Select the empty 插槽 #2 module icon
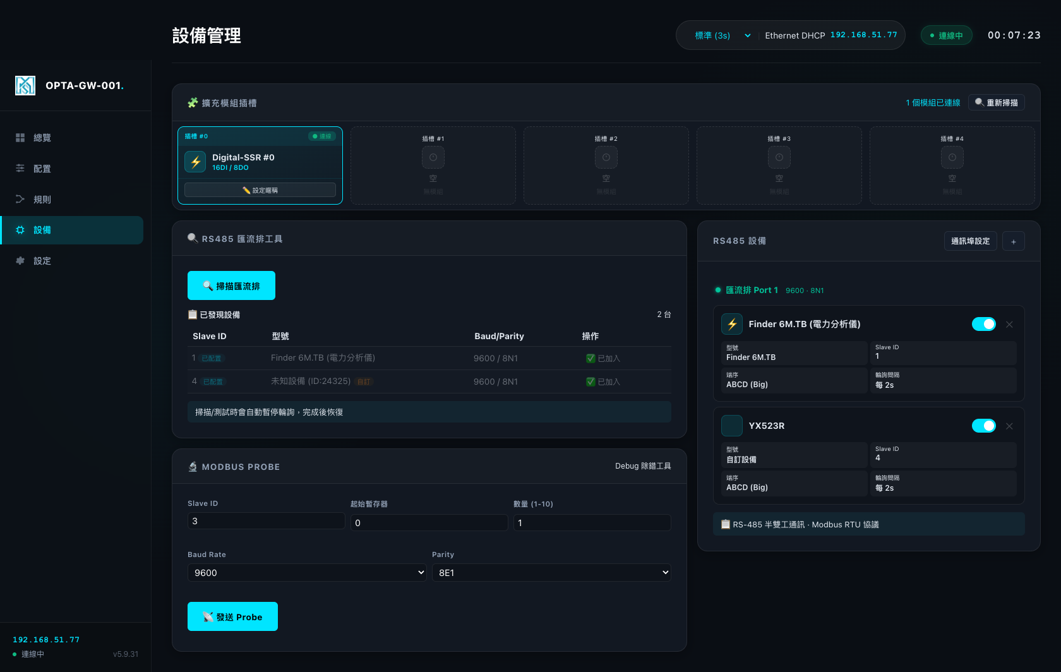The image size is (1061, 672). 606,157
